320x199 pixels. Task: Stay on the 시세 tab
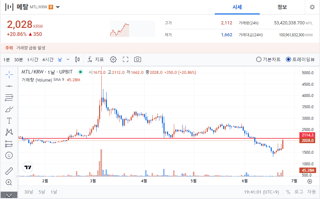click(237, 7)
